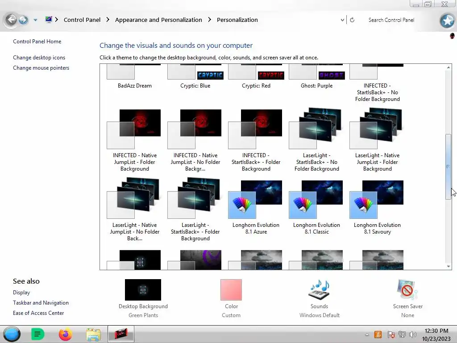Show hidden tray icons arrow
The height and width of the screenshot is (343, 457).
[367, 335]
